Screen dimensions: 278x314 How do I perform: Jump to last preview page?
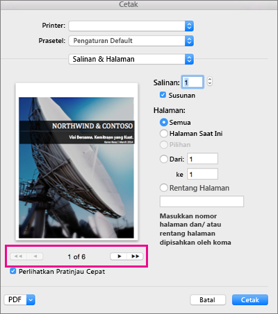pyautogui.click(x=135, y=256)
